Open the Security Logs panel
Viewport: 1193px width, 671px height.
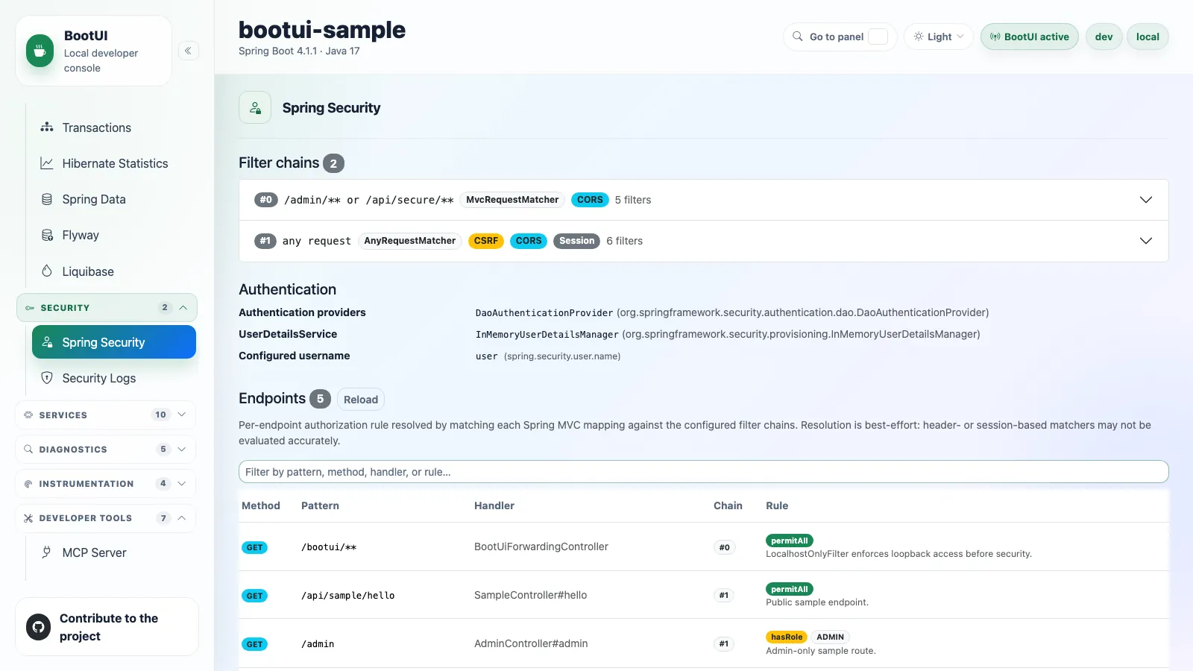(x=114, y=378)
